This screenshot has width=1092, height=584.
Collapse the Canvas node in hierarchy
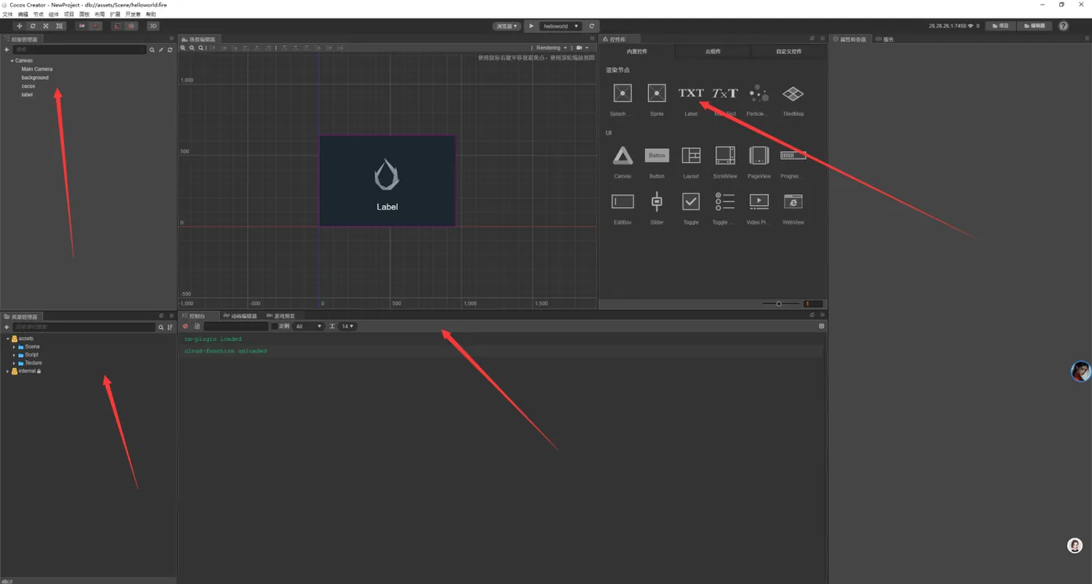click(x=12, y=61)
